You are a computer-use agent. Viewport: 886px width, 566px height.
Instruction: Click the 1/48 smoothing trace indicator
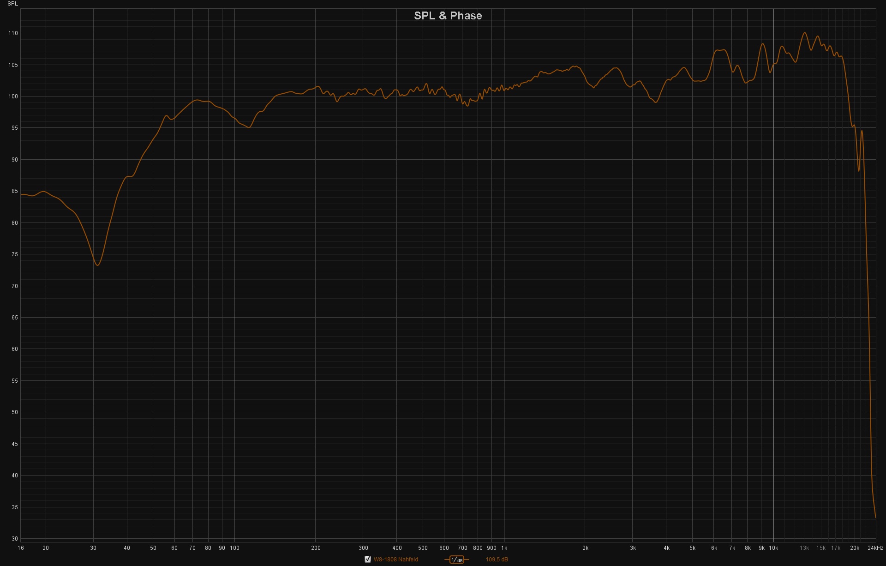pyautogui.click(x=457, y=560)
